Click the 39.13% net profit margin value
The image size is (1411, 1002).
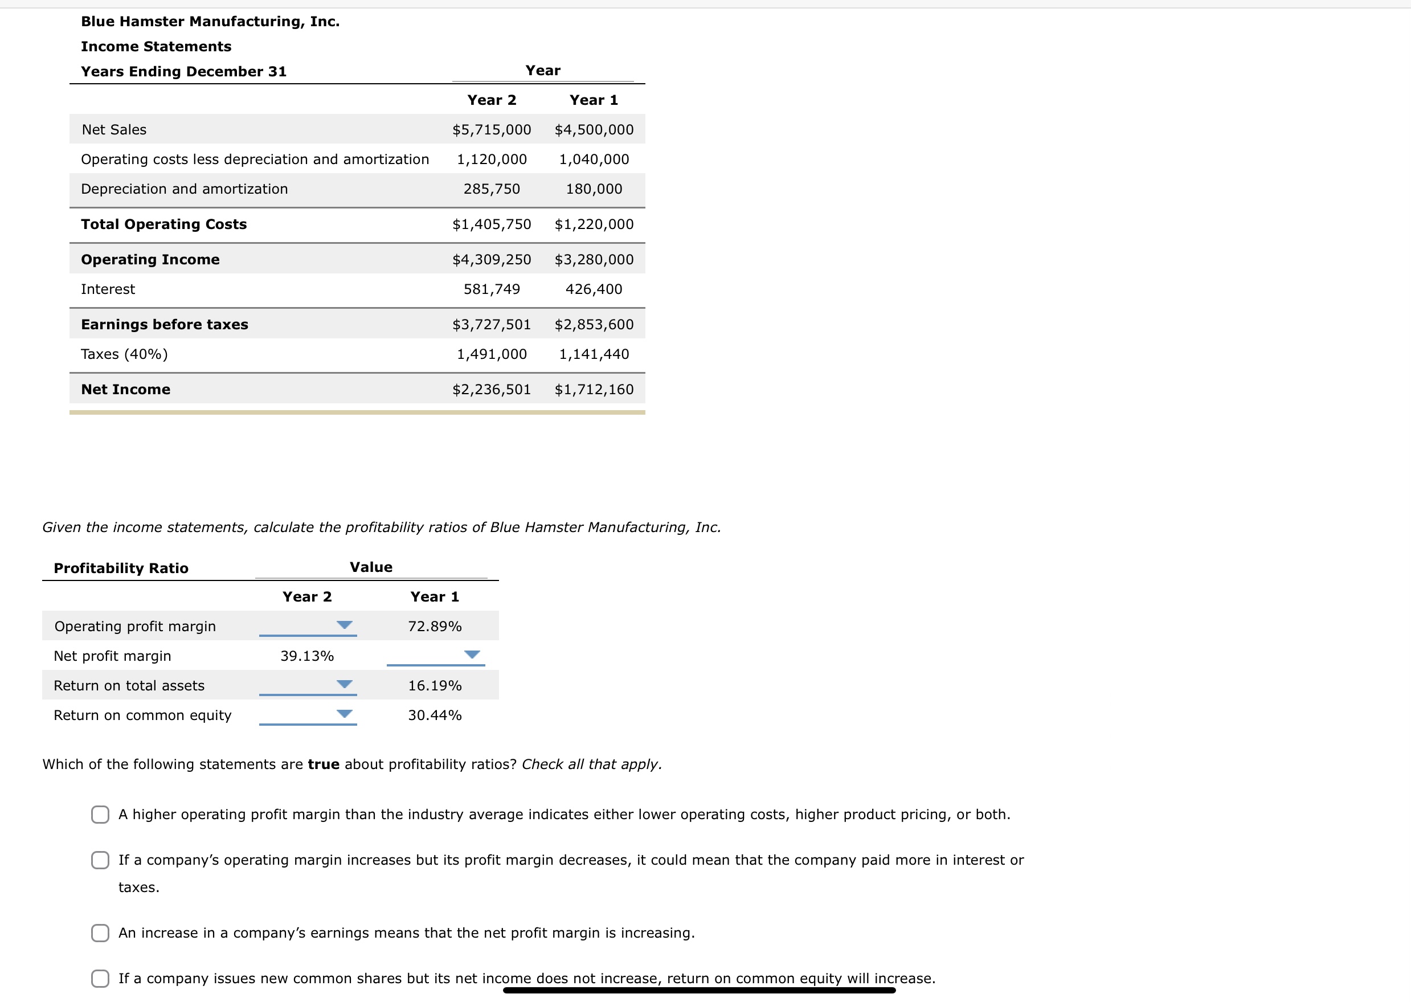point(306,655)
